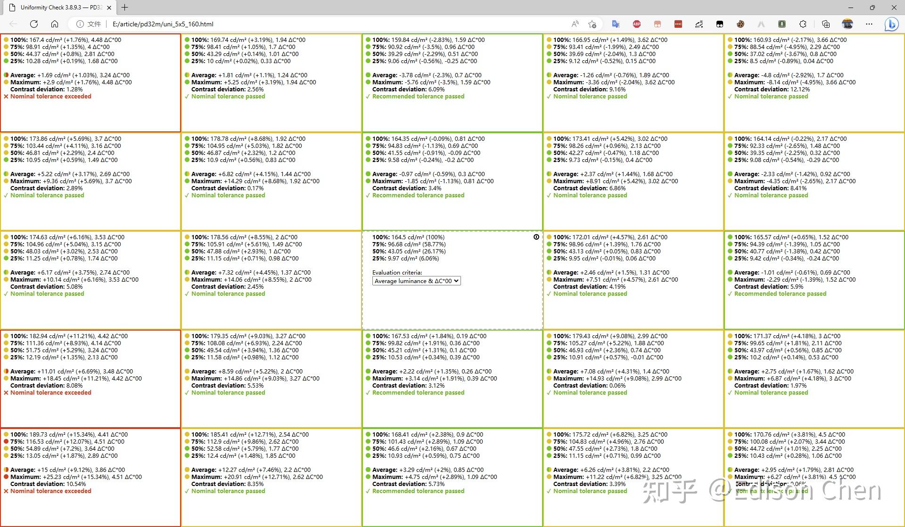Screen dimensions: 905x527
Task: Open the Collections icon
Action: tap(826, 24)
